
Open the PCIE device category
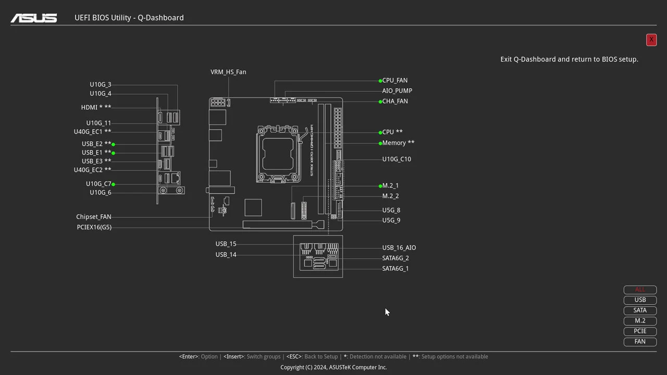click(640, 331)
